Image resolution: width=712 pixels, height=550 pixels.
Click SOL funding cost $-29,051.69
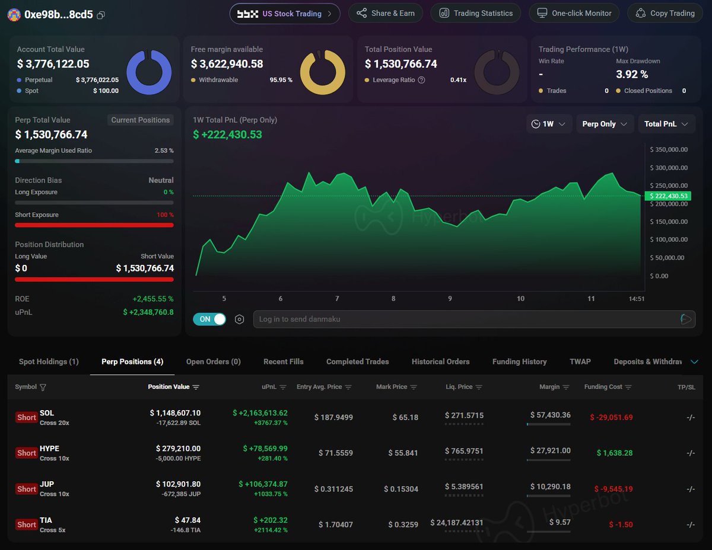(611, 417)
